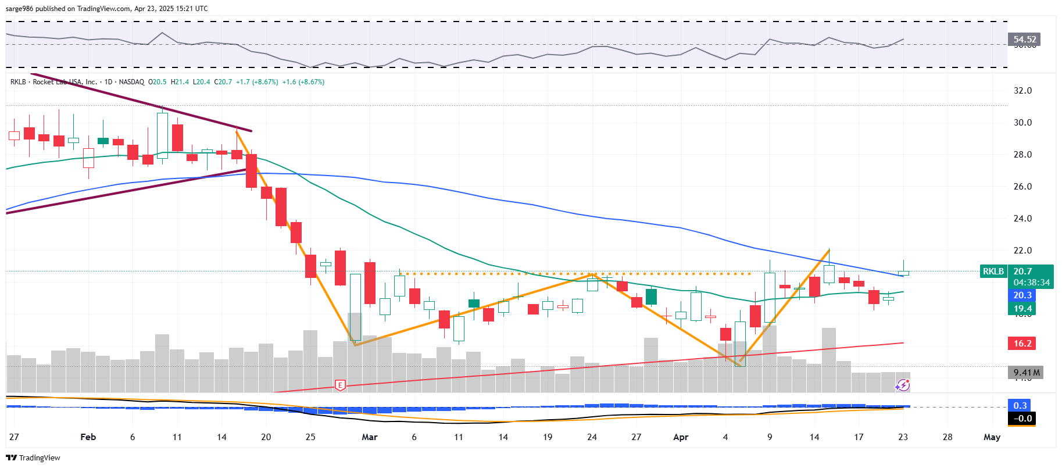Click the purple lightning bolt icon
The image size is (1062, 468).
(x=902, y=385)
